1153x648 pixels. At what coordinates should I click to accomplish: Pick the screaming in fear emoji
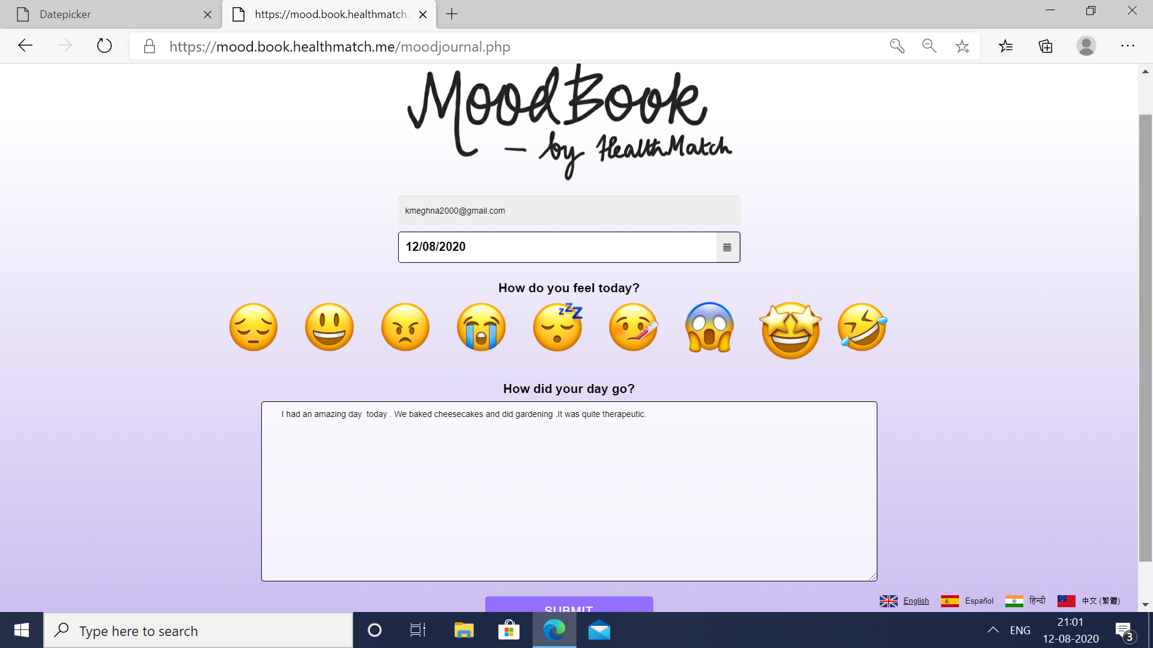(x=709, y=327)
